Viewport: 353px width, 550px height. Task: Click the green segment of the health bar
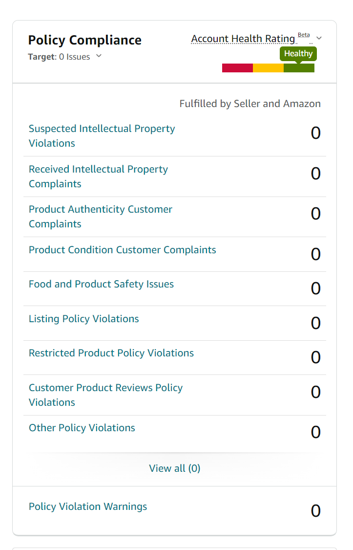point(298,68)
